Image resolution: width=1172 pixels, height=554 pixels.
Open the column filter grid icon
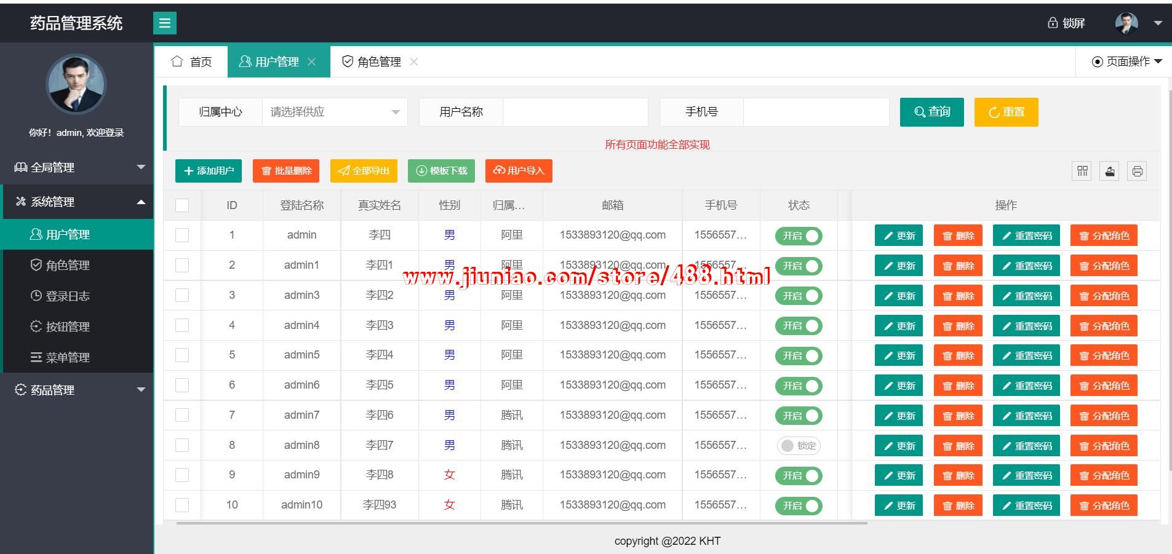(x=1082, y=171)
